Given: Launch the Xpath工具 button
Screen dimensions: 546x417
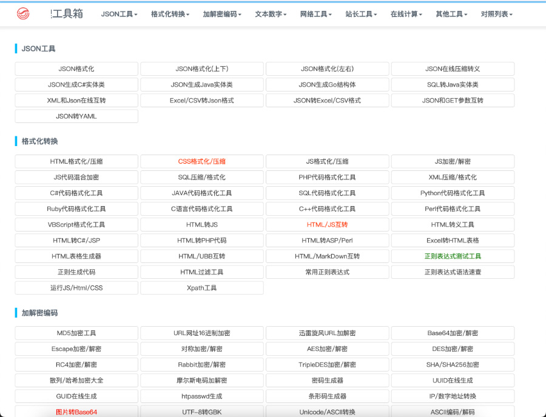Looking at the screenshot, I should pyautogui.click(x=202, y=288).
